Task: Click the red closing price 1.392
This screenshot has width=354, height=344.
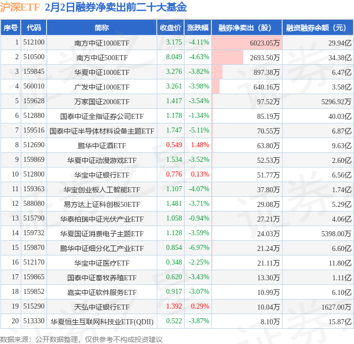Action: point(174,307)
